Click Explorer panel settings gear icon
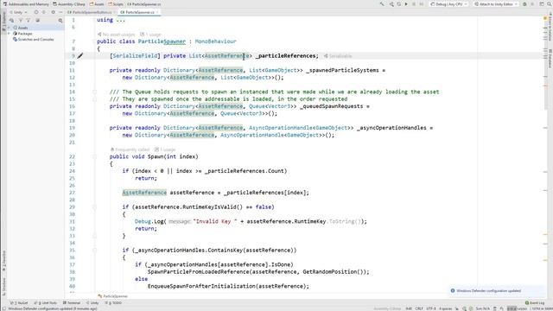This screenshot has width=553, height=311. tap(53, 12)
